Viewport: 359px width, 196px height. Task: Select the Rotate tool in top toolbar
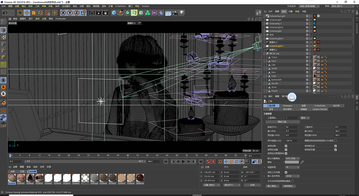(x=40, y=13)
